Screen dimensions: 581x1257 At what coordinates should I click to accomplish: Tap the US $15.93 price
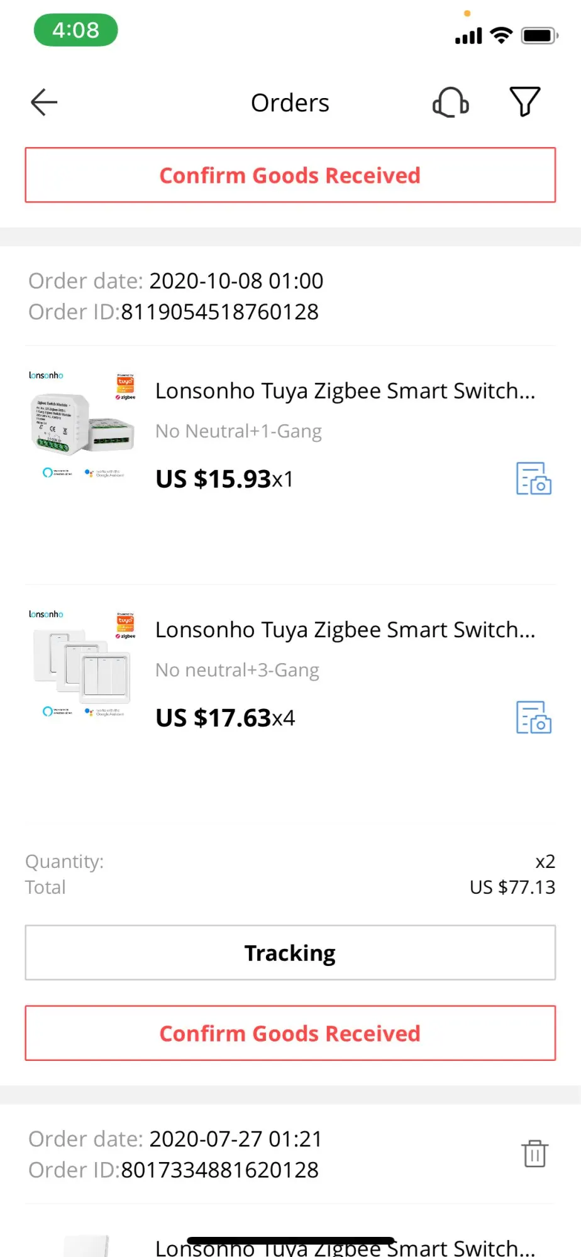[214, 479]
